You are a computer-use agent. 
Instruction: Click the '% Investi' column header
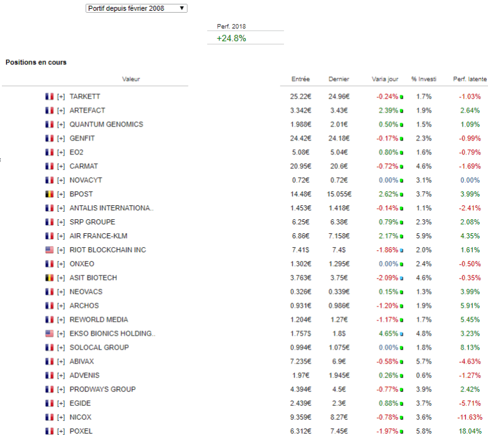click(x=424, y=79)
